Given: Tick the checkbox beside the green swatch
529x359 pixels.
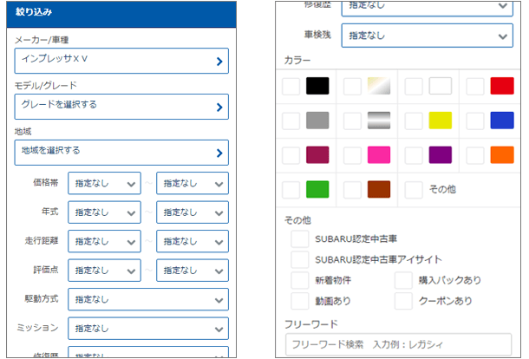Looking at the screenshot, I should pos(292,189).
